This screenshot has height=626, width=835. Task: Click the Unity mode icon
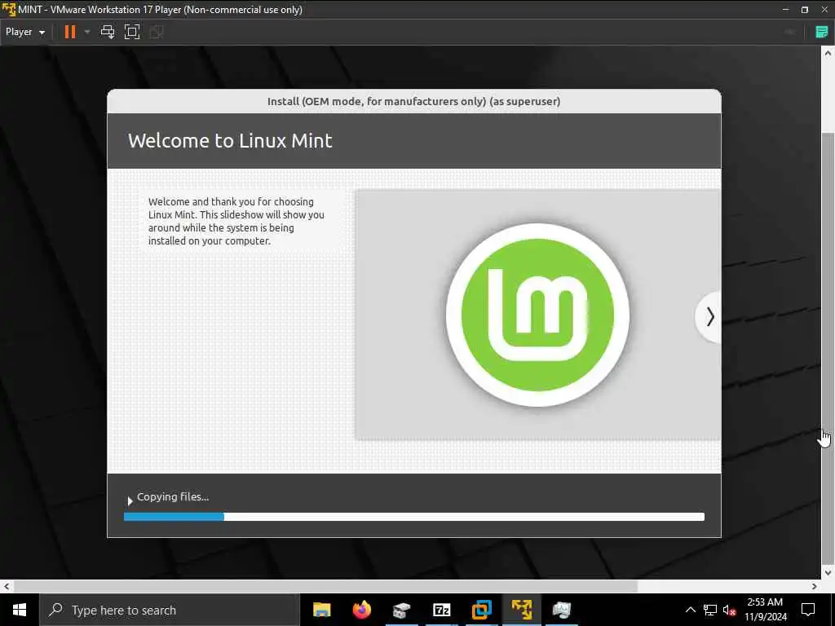click(x=157, y=32)
